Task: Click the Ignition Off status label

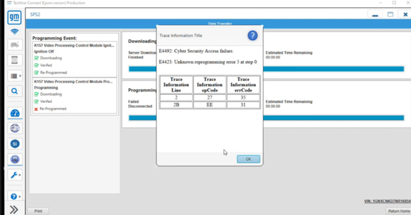Action: coord(43,51)
